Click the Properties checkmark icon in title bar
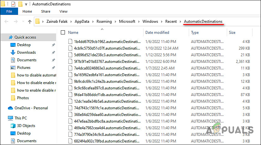Viewport: 261px width, 145px height. pyautogui.click(x=13, y=4)
